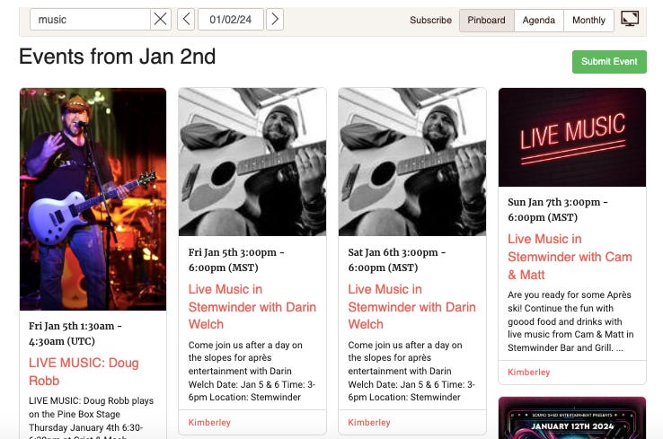Open Live Music with Cam & Matt title
Screen dimensions: 663x439
[x=570, y=257]
